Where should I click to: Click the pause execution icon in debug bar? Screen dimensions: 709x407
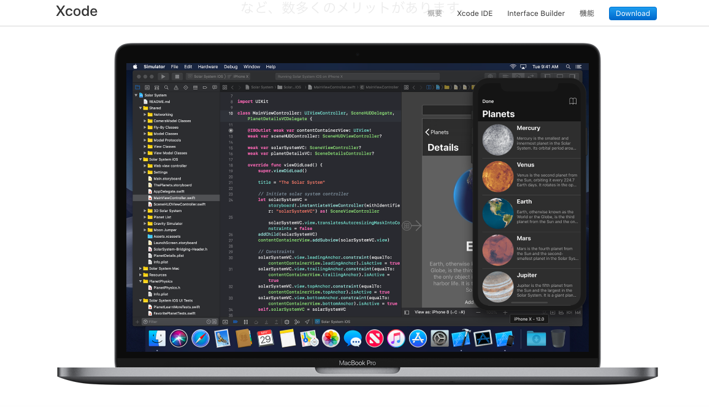pyautogui.click(x=245, y=322)
